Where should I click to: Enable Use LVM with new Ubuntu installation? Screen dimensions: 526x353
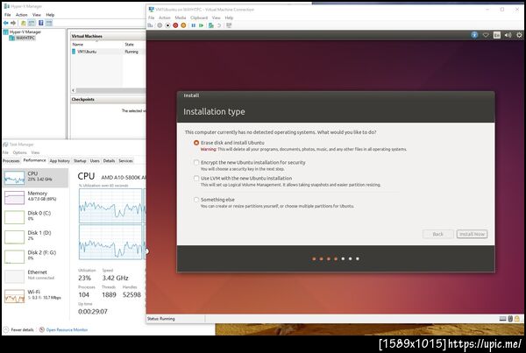coord(196,179)
